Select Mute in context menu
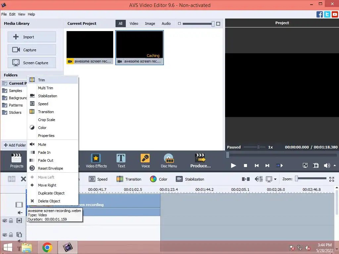Screen dimensions: 339x254 [53, 145]
